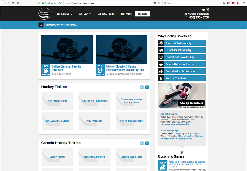Select the NHL All Star Game tile
The height and width of the screenshot is (171, 247).
[x=57, y=101]
